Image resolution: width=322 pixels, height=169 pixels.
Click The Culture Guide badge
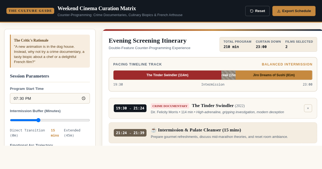[x=30, y=11]
